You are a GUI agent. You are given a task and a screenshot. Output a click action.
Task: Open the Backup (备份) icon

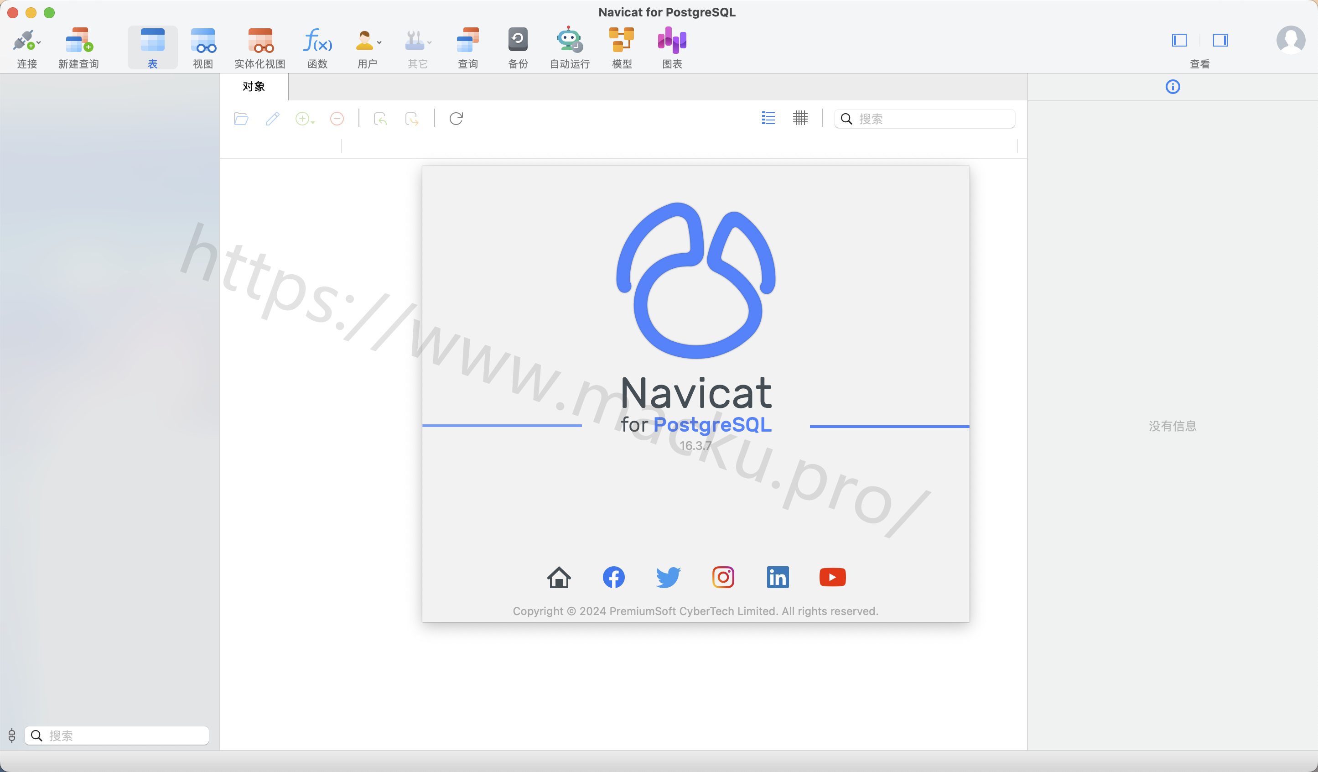click(518, 39)
